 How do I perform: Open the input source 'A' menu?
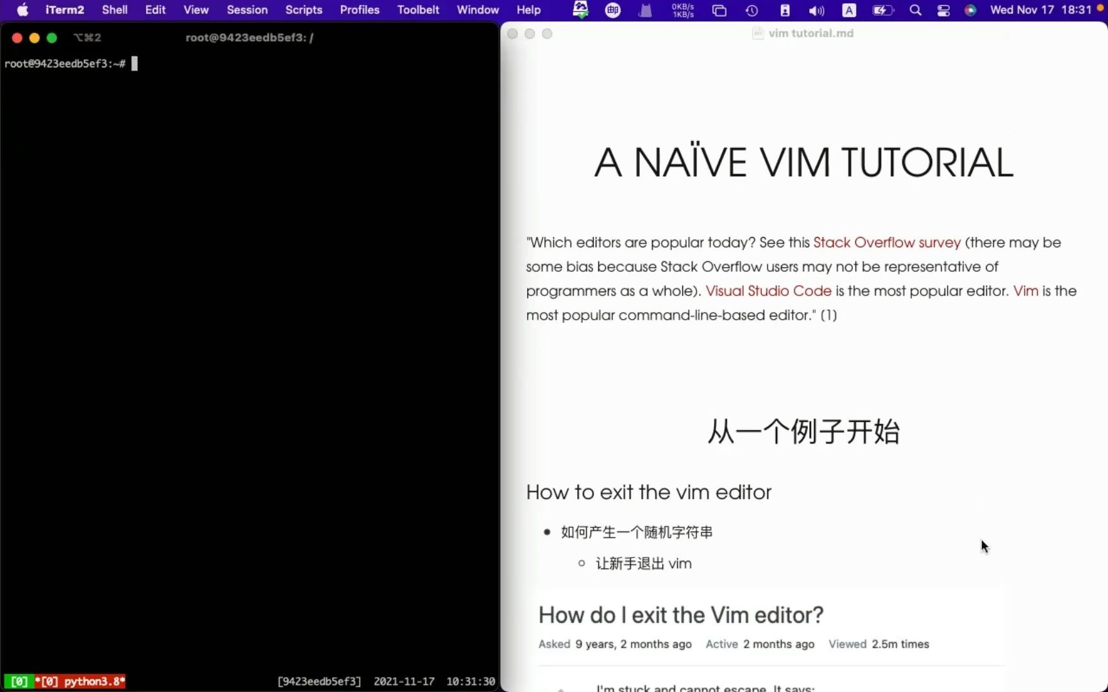pyautogui.click(x=849, y=10)
